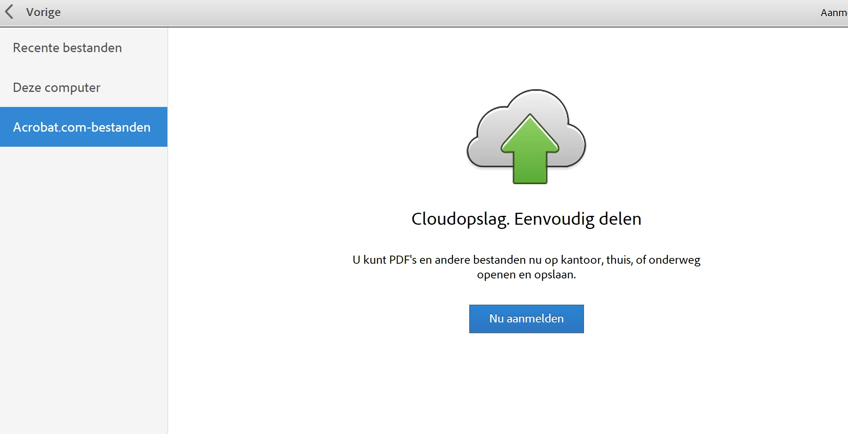Select Acrobat.com-bestanden sidebar entry
848x434 pixels.
82,127
